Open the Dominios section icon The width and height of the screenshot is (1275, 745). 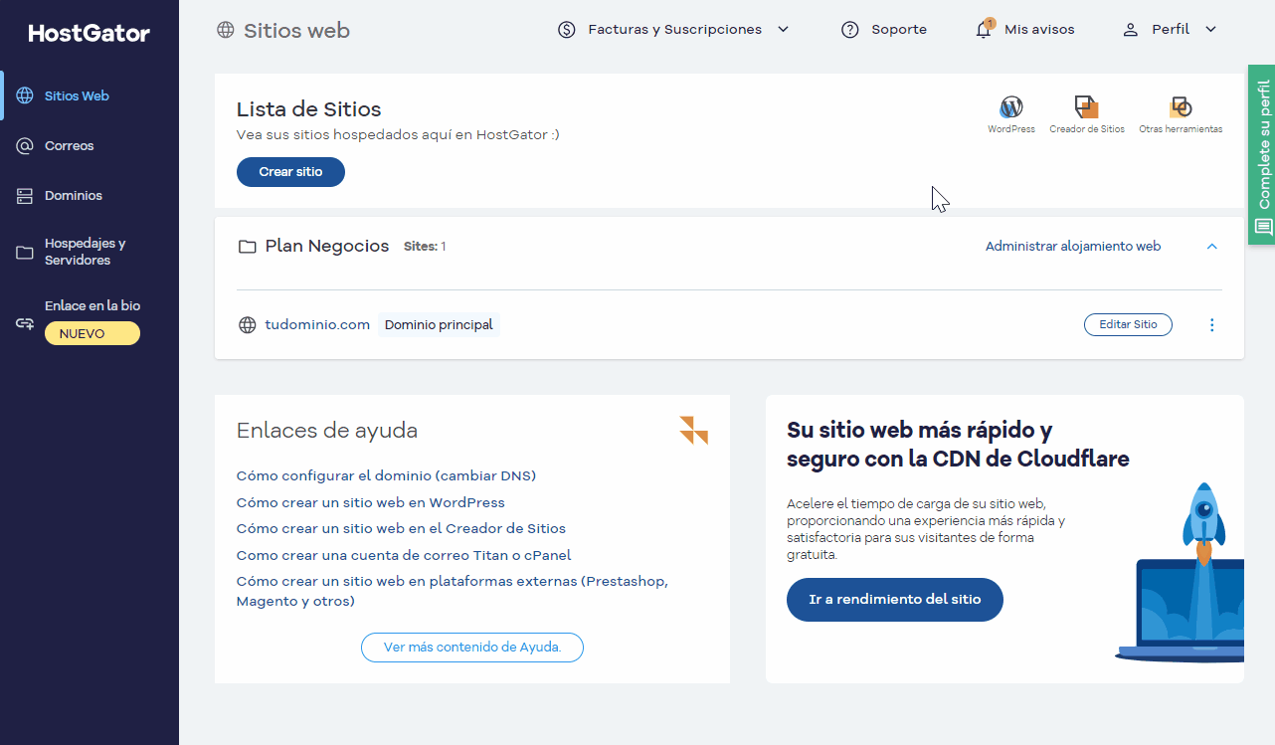[x=26, y=195]
